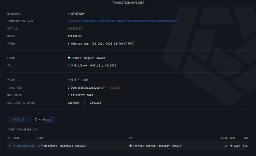Switch to the Analyze tab
This screenshot has height=156, width=256.
[42, 120]
